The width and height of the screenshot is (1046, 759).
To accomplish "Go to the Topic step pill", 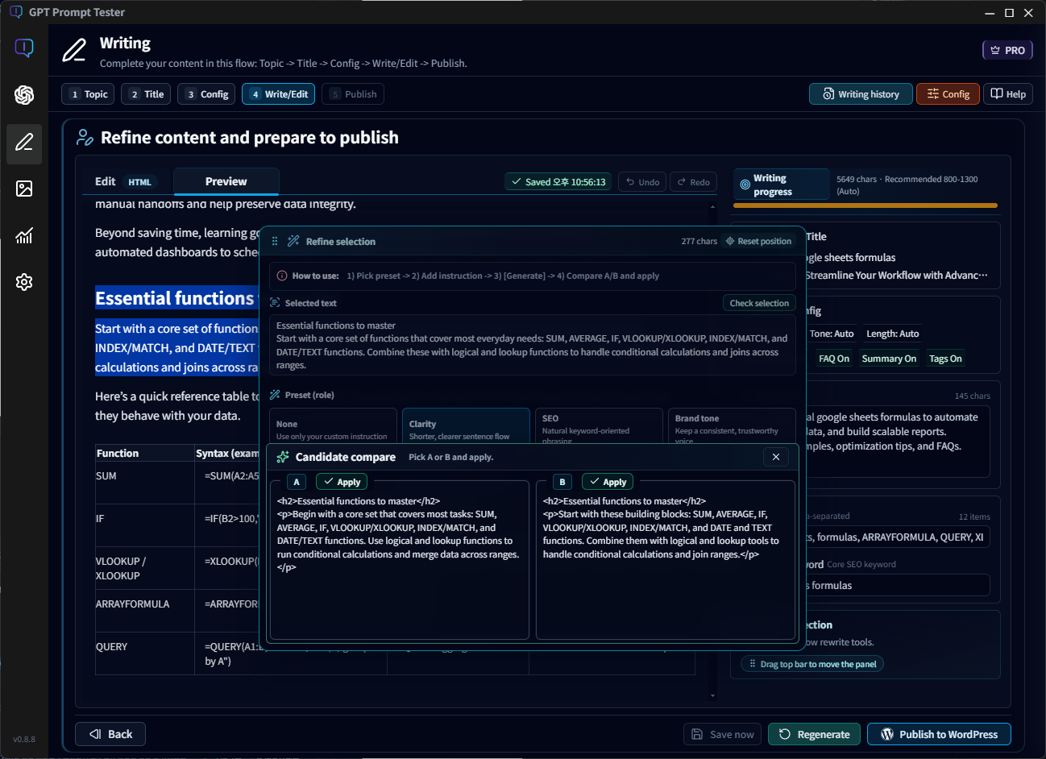I will coord(87,93).
